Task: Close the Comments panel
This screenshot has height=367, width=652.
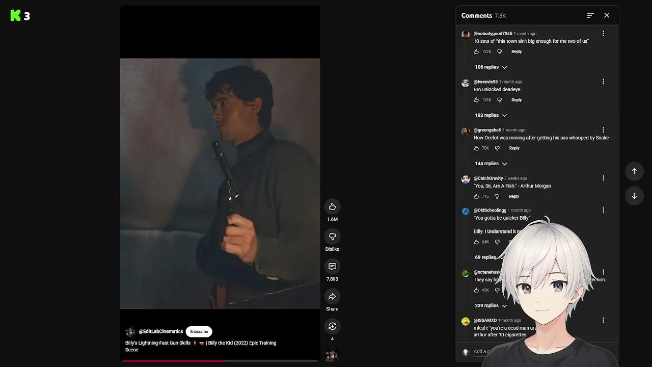Action: (x=607, y=15)
